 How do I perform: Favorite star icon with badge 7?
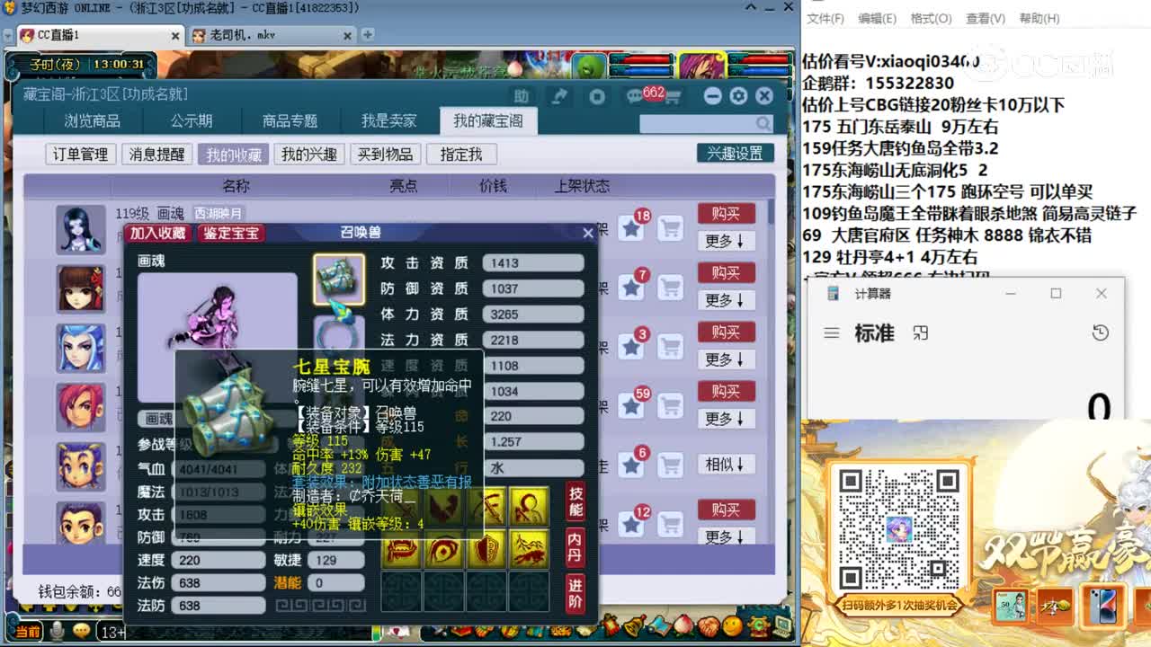pyautogui.click(x=632, y=288)
